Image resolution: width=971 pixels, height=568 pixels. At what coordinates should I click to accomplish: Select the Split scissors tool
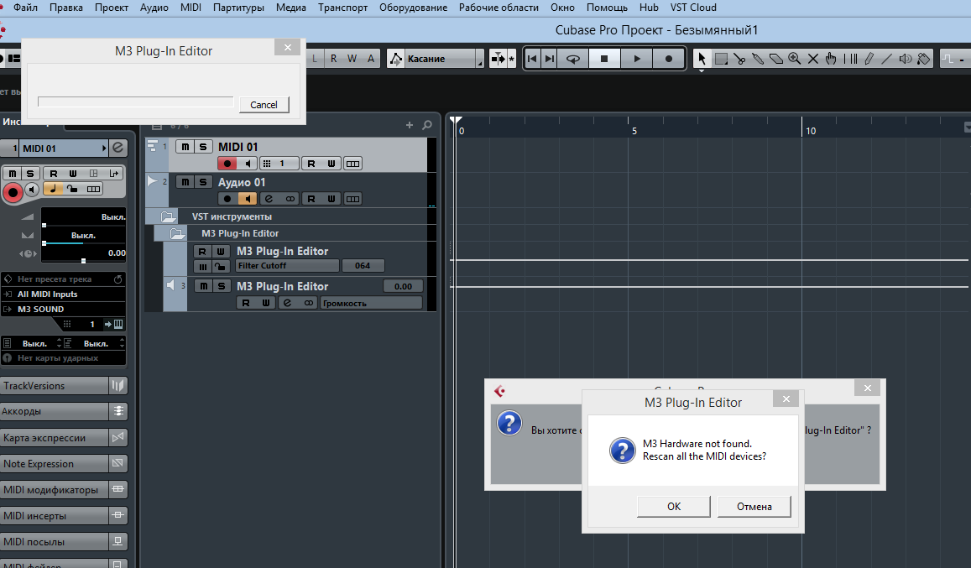tap(739, 59)
